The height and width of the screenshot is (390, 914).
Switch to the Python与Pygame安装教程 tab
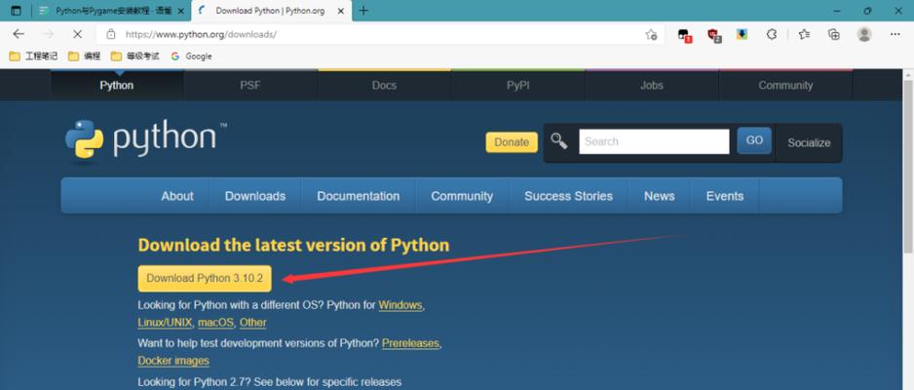point(111,11)
